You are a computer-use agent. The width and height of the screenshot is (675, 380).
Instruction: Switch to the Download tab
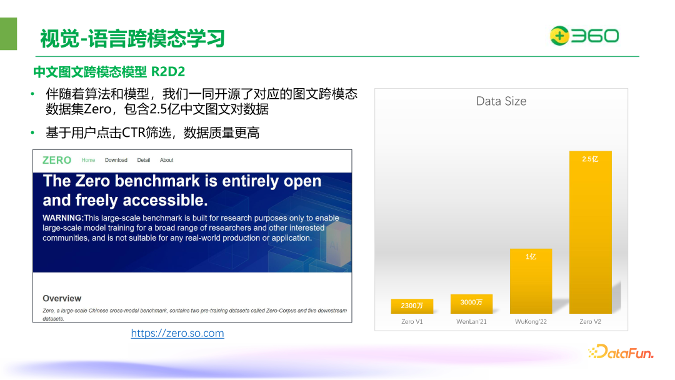116,160
